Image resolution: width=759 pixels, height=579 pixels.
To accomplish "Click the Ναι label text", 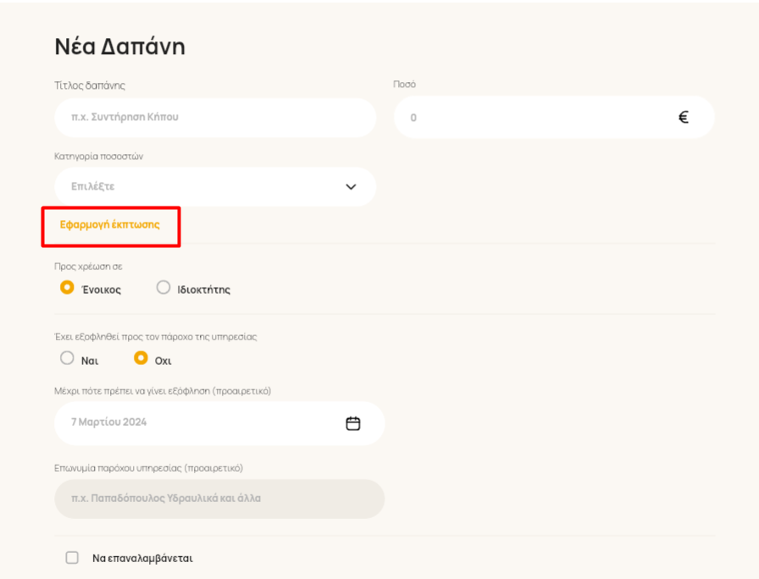I will [x=90, y=361].
